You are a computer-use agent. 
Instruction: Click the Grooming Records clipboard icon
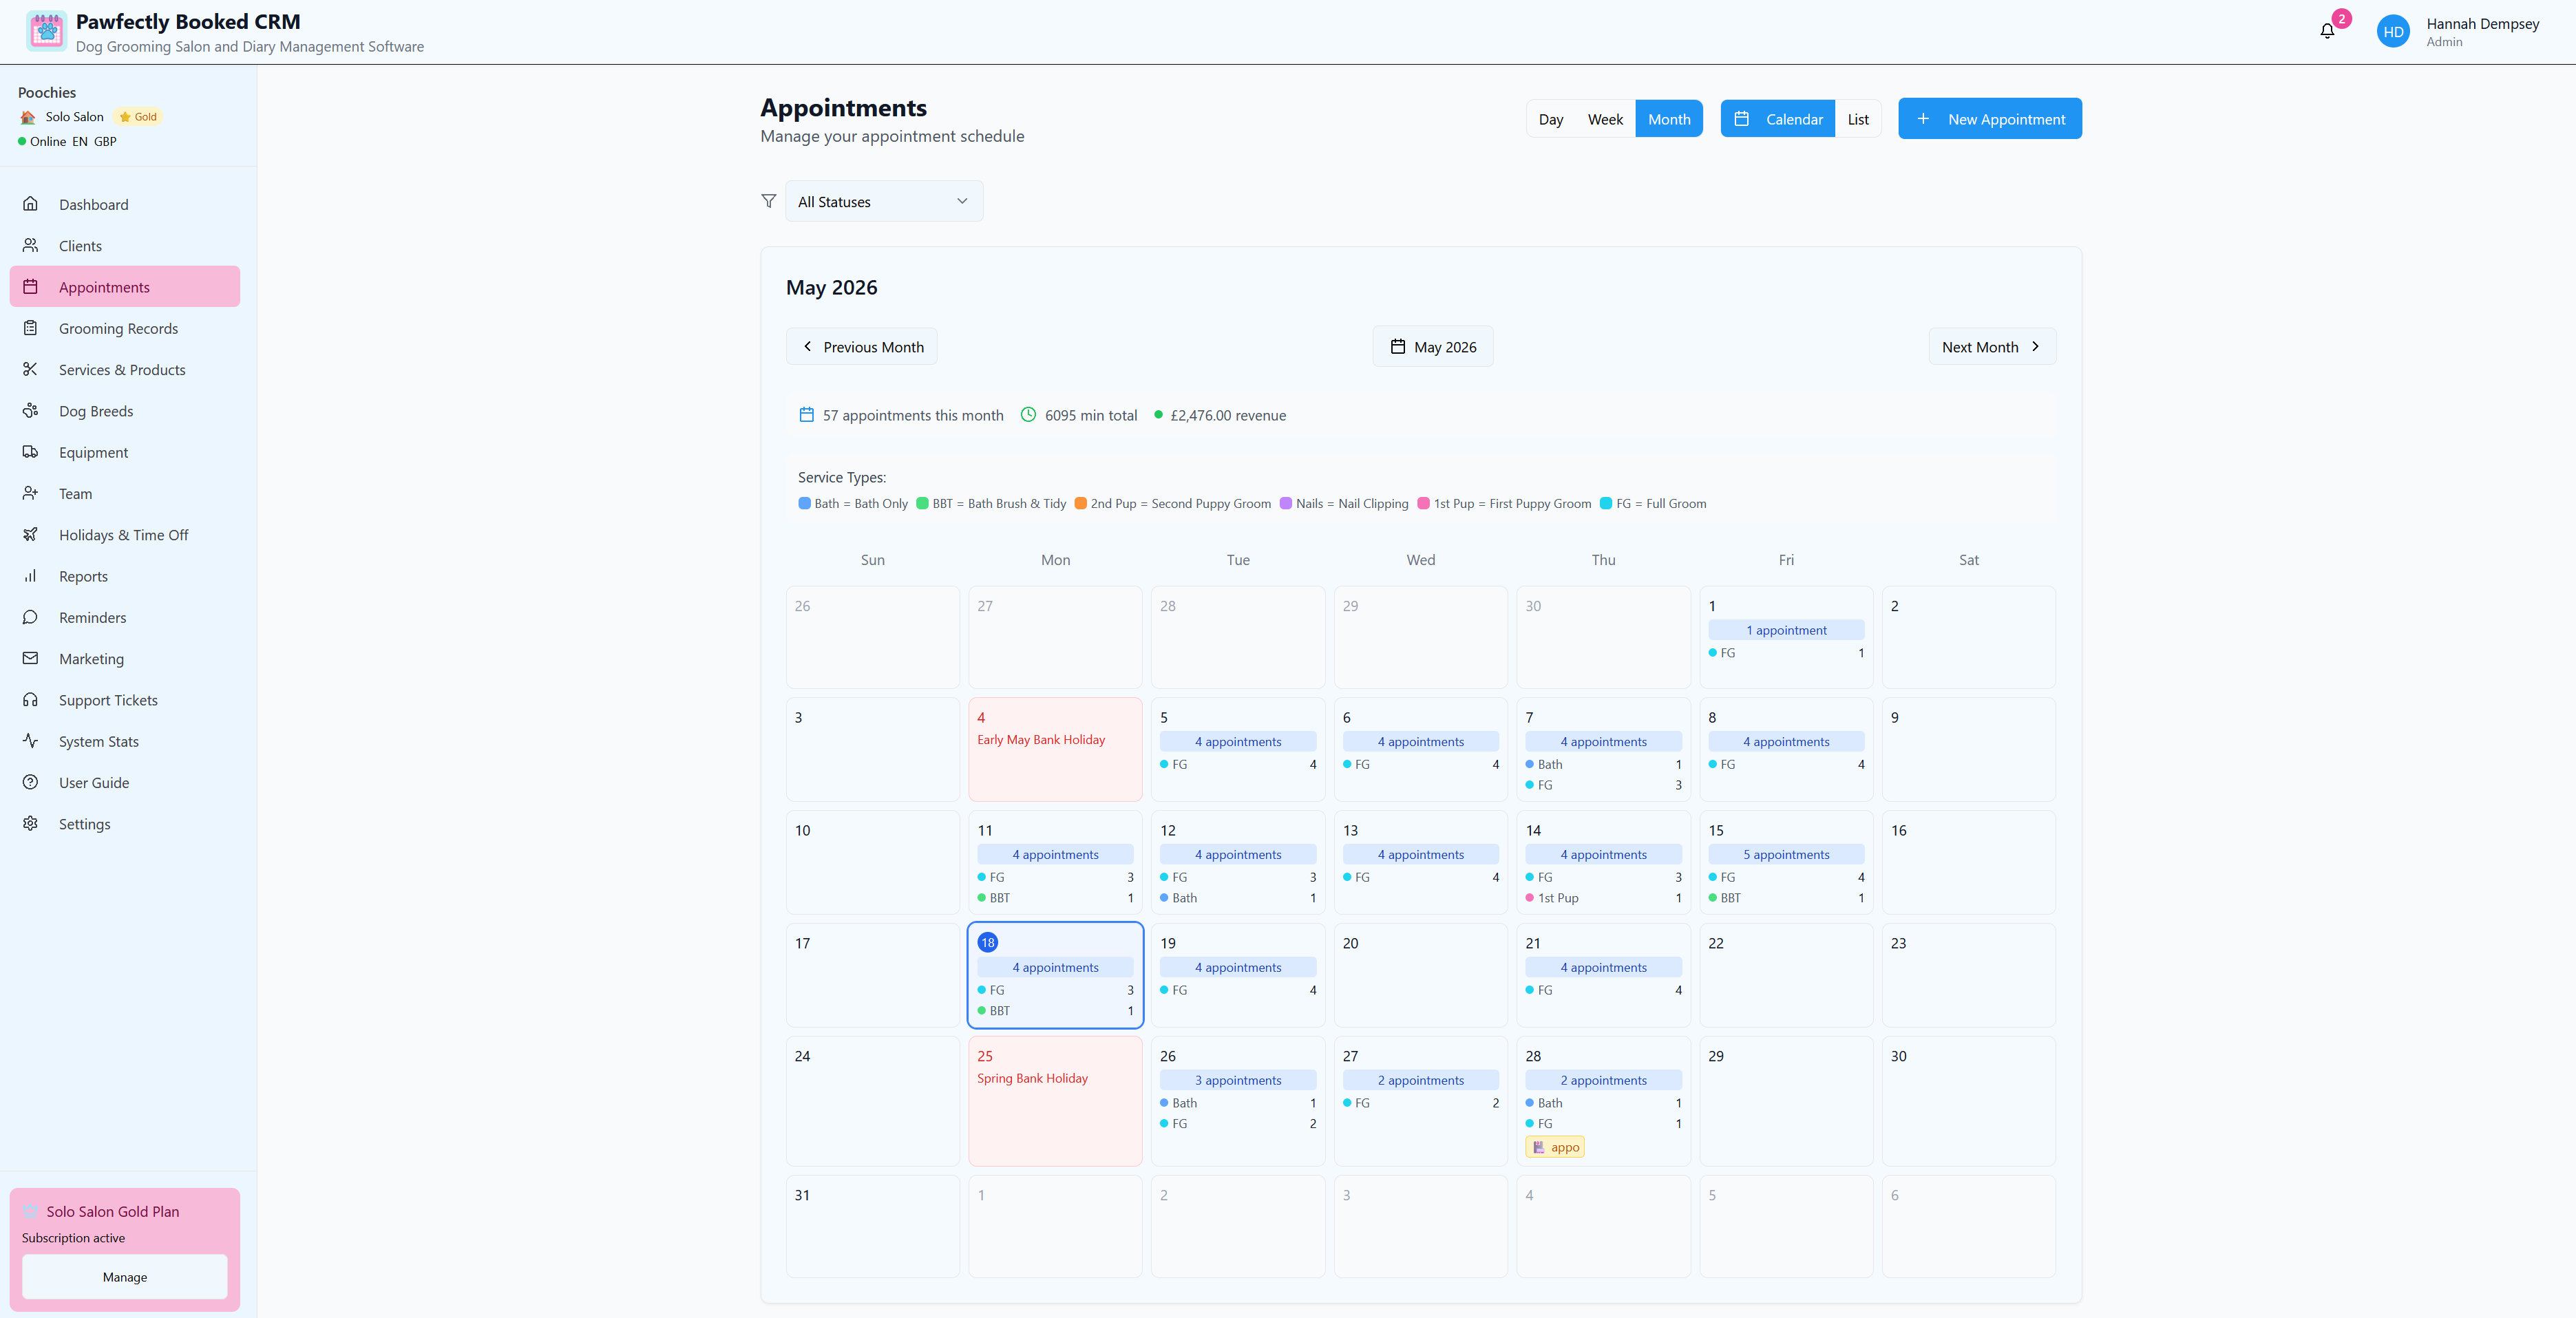point(31,328)
